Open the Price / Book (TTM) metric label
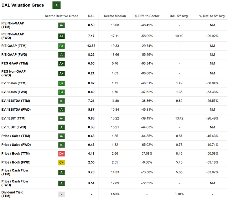Viewport: 228px width, 201px height. [x=16, y=154]
